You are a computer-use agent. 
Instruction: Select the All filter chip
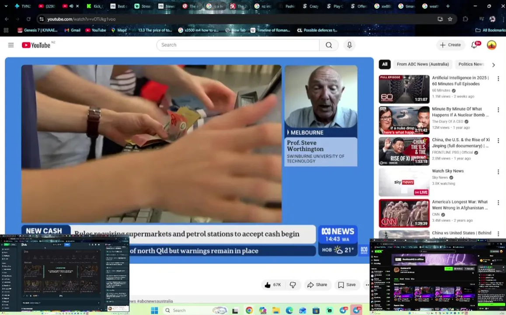click(385, 64)
